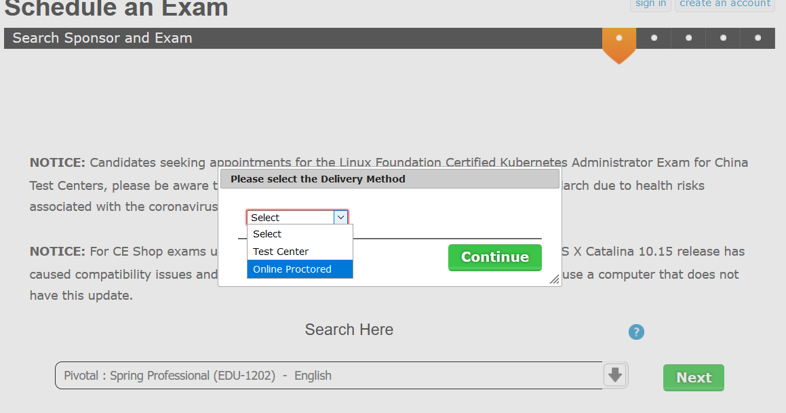Click the green Next button
Image resolution: width=786 pixels, height=413 pixels.
click(x=694, y=378)
